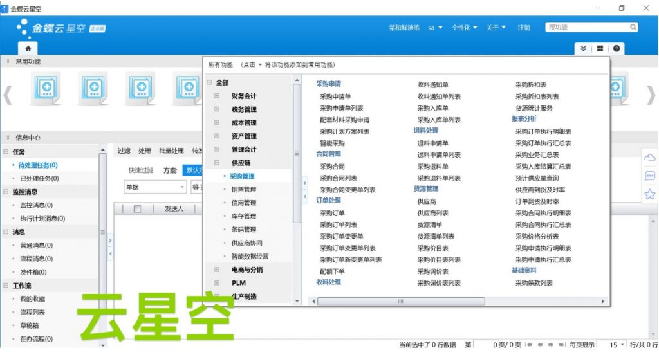Go to last page in pagination
The image size is (659, 357).
pos(561,345)
